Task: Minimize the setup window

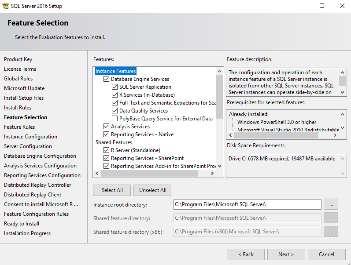Action: [302, 6]
